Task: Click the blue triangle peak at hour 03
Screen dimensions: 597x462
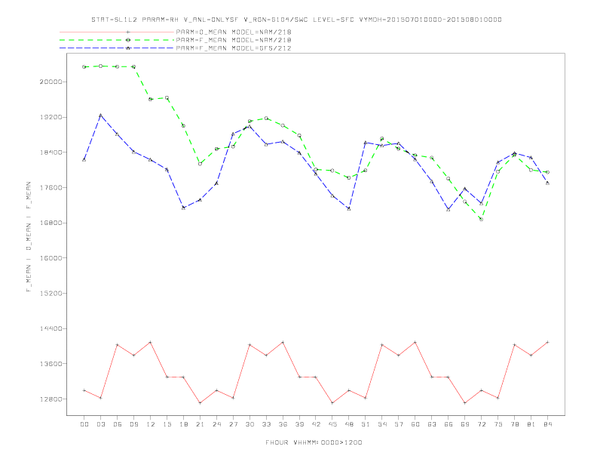Action: [100, 115]
